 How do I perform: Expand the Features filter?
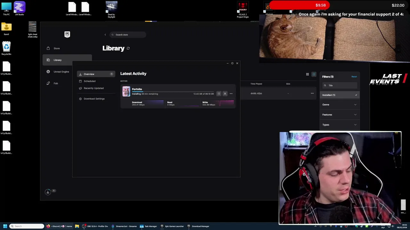(340, 115)
